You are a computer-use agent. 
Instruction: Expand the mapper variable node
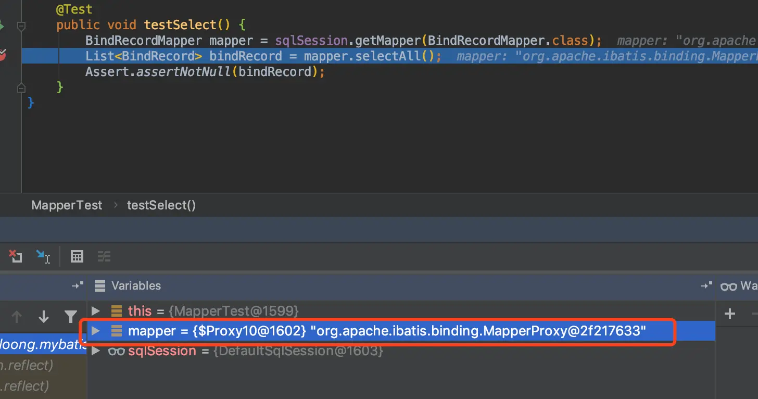click(x=95, y=330)
